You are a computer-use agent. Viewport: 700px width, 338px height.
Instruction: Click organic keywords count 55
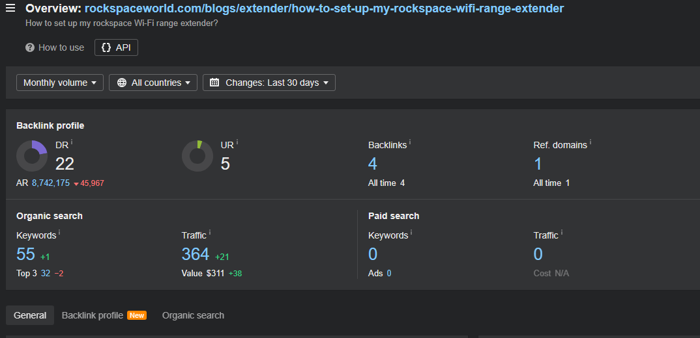point(25,254)
